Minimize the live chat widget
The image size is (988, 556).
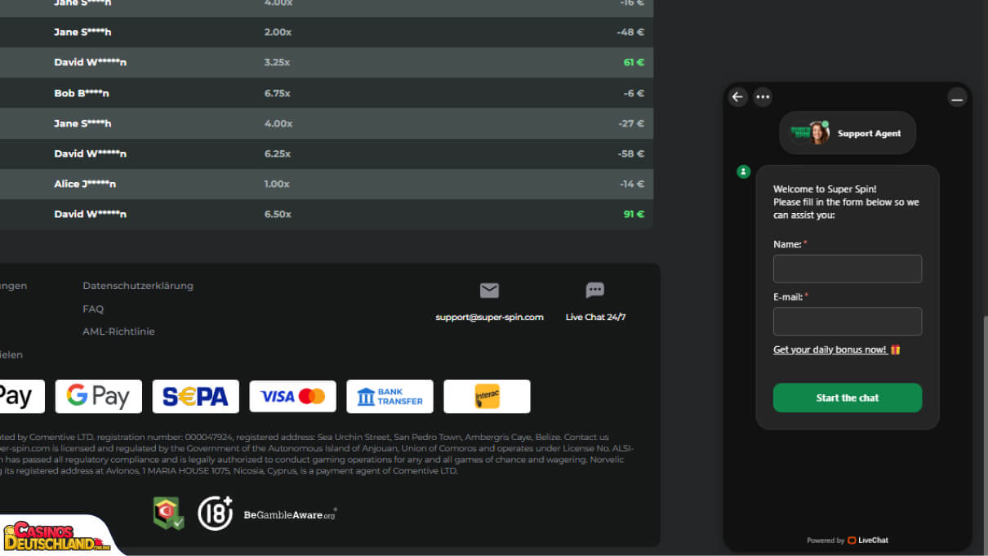click(957, 98)
